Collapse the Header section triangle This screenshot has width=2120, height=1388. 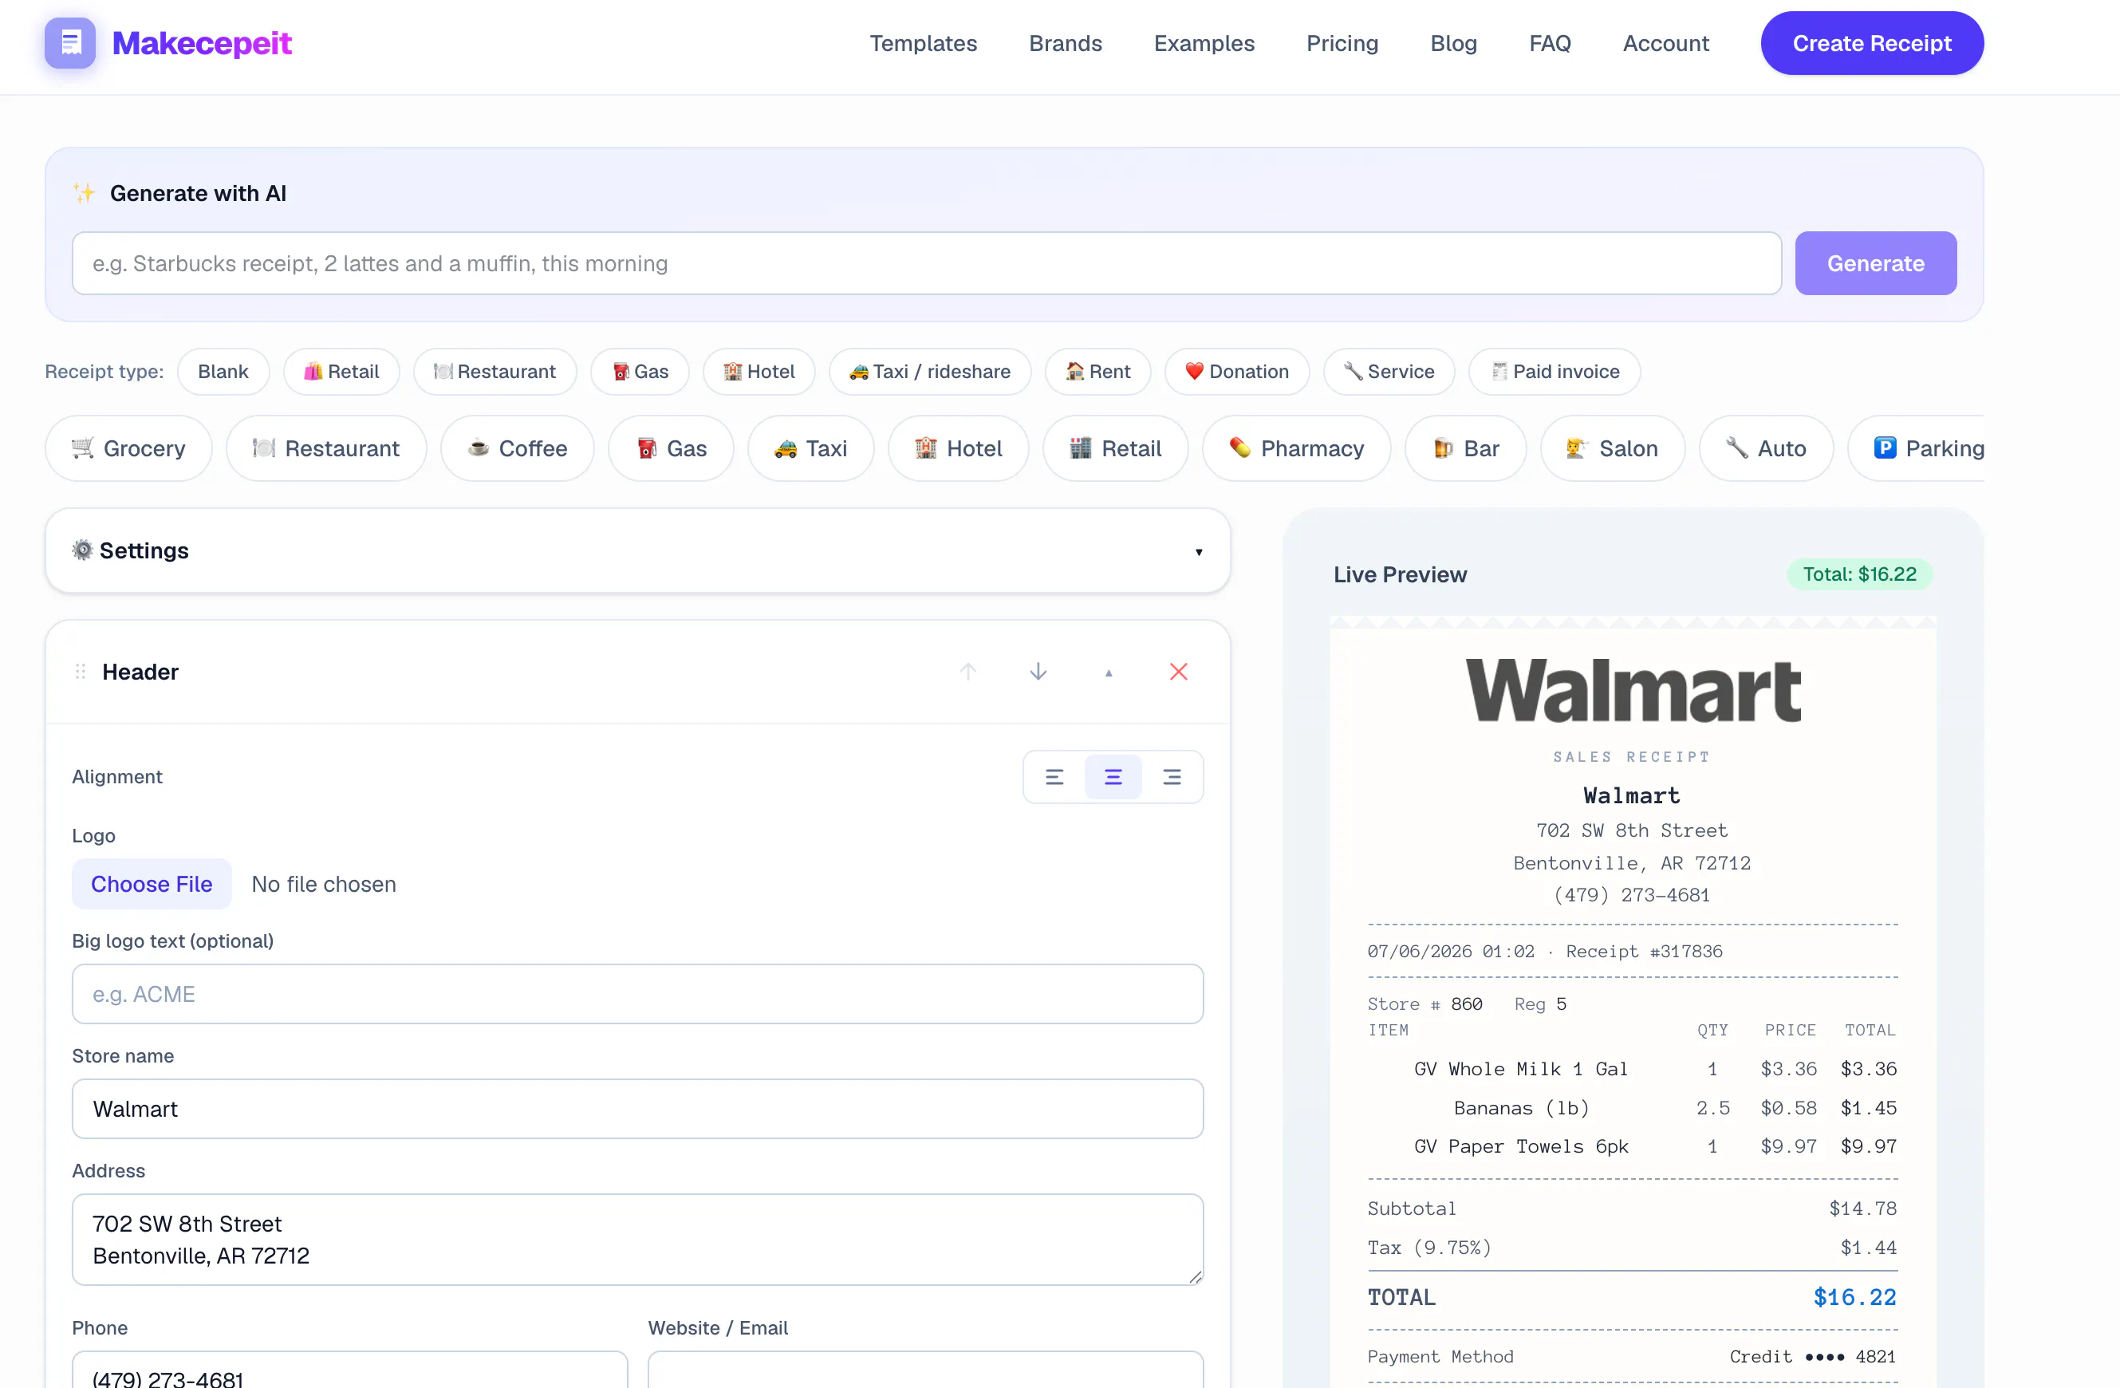(x=1109, y=672)
